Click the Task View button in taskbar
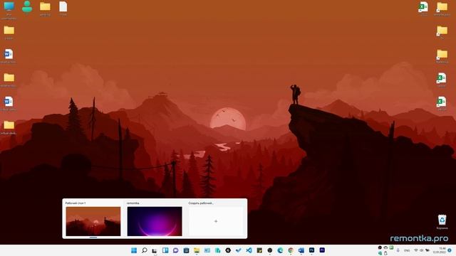Image resolution: width=456 pixels, height=256 pixels. [x=155, y=250]
